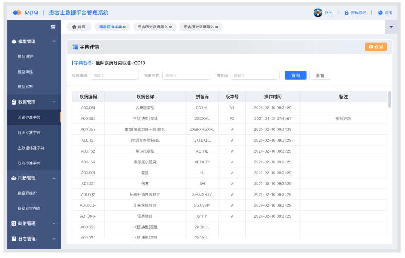Click the MDM logo icon
Screen dimensions: 405x258
(17, 13)
